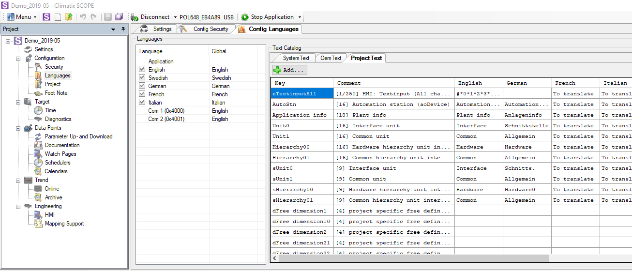632x271 pixels.
Task: Click the Calendars icon in tree
Action: point(38,171)
